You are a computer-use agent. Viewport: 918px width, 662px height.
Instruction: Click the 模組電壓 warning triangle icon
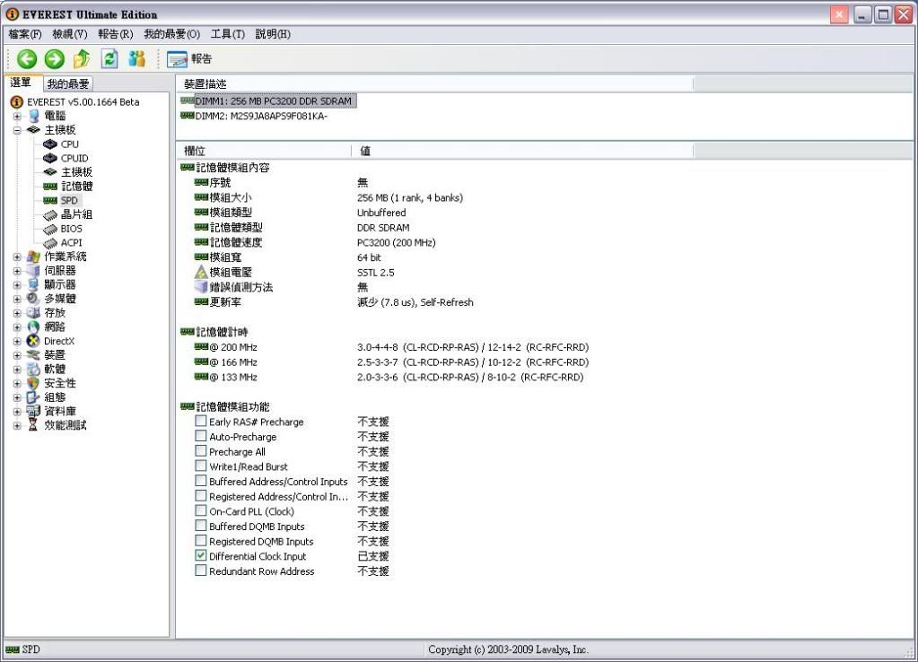pyautogui.click(x=201, y=272)
